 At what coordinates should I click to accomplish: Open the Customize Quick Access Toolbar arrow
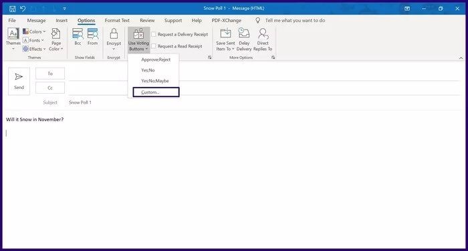tap(65, 9)
